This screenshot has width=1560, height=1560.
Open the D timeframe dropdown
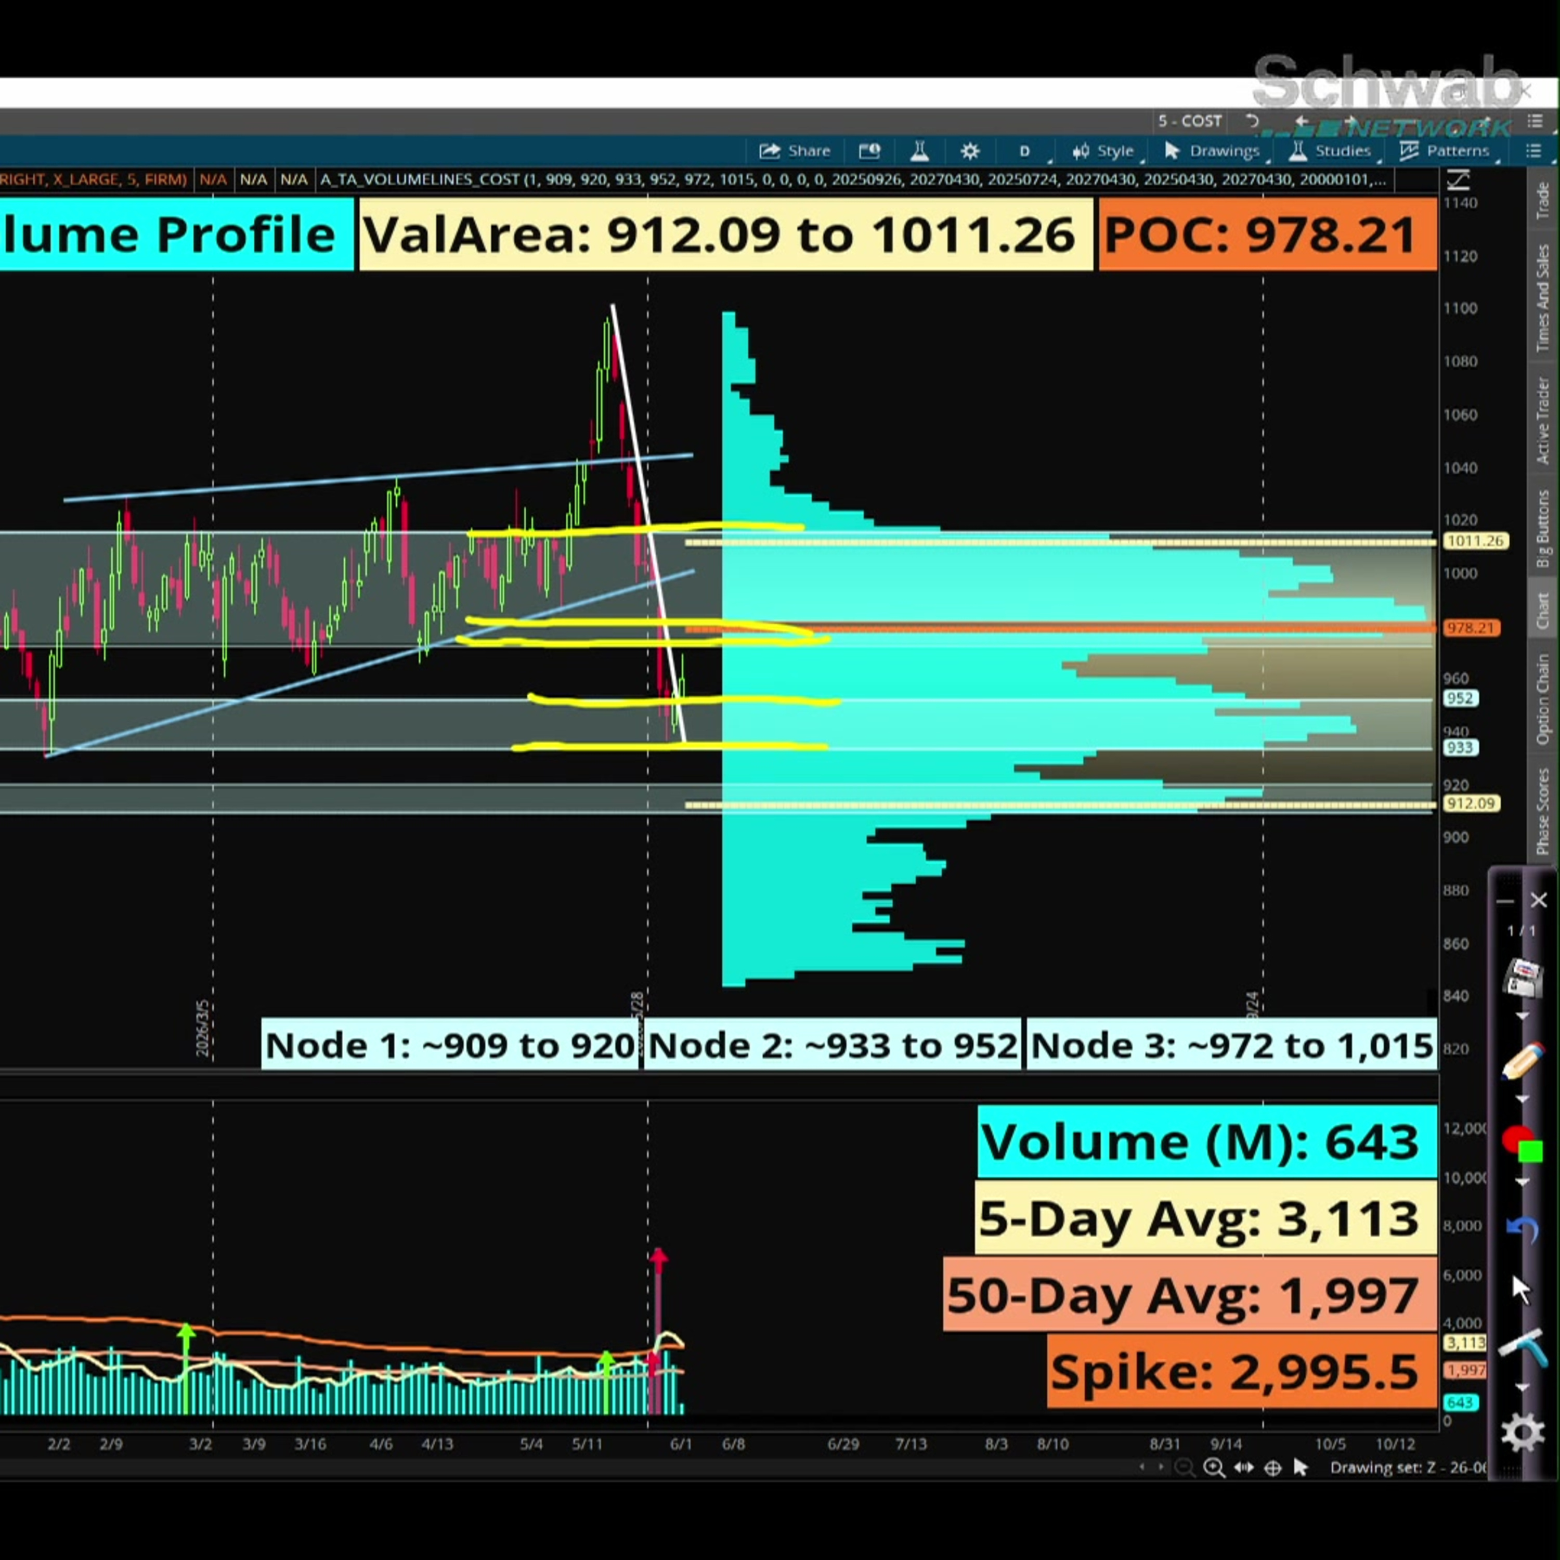(x=1026, y=151)
